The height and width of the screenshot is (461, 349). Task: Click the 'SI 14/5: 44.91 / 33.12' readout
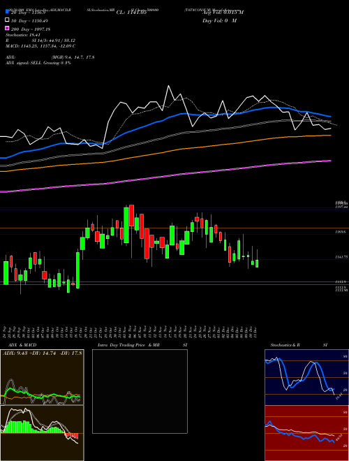54,41
